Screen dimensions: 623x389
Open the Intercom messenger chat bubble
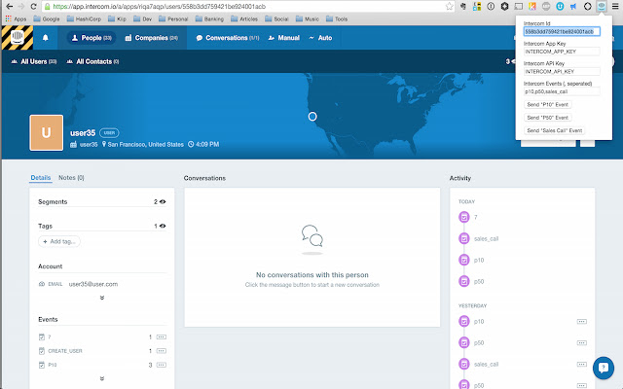[603, 368]
